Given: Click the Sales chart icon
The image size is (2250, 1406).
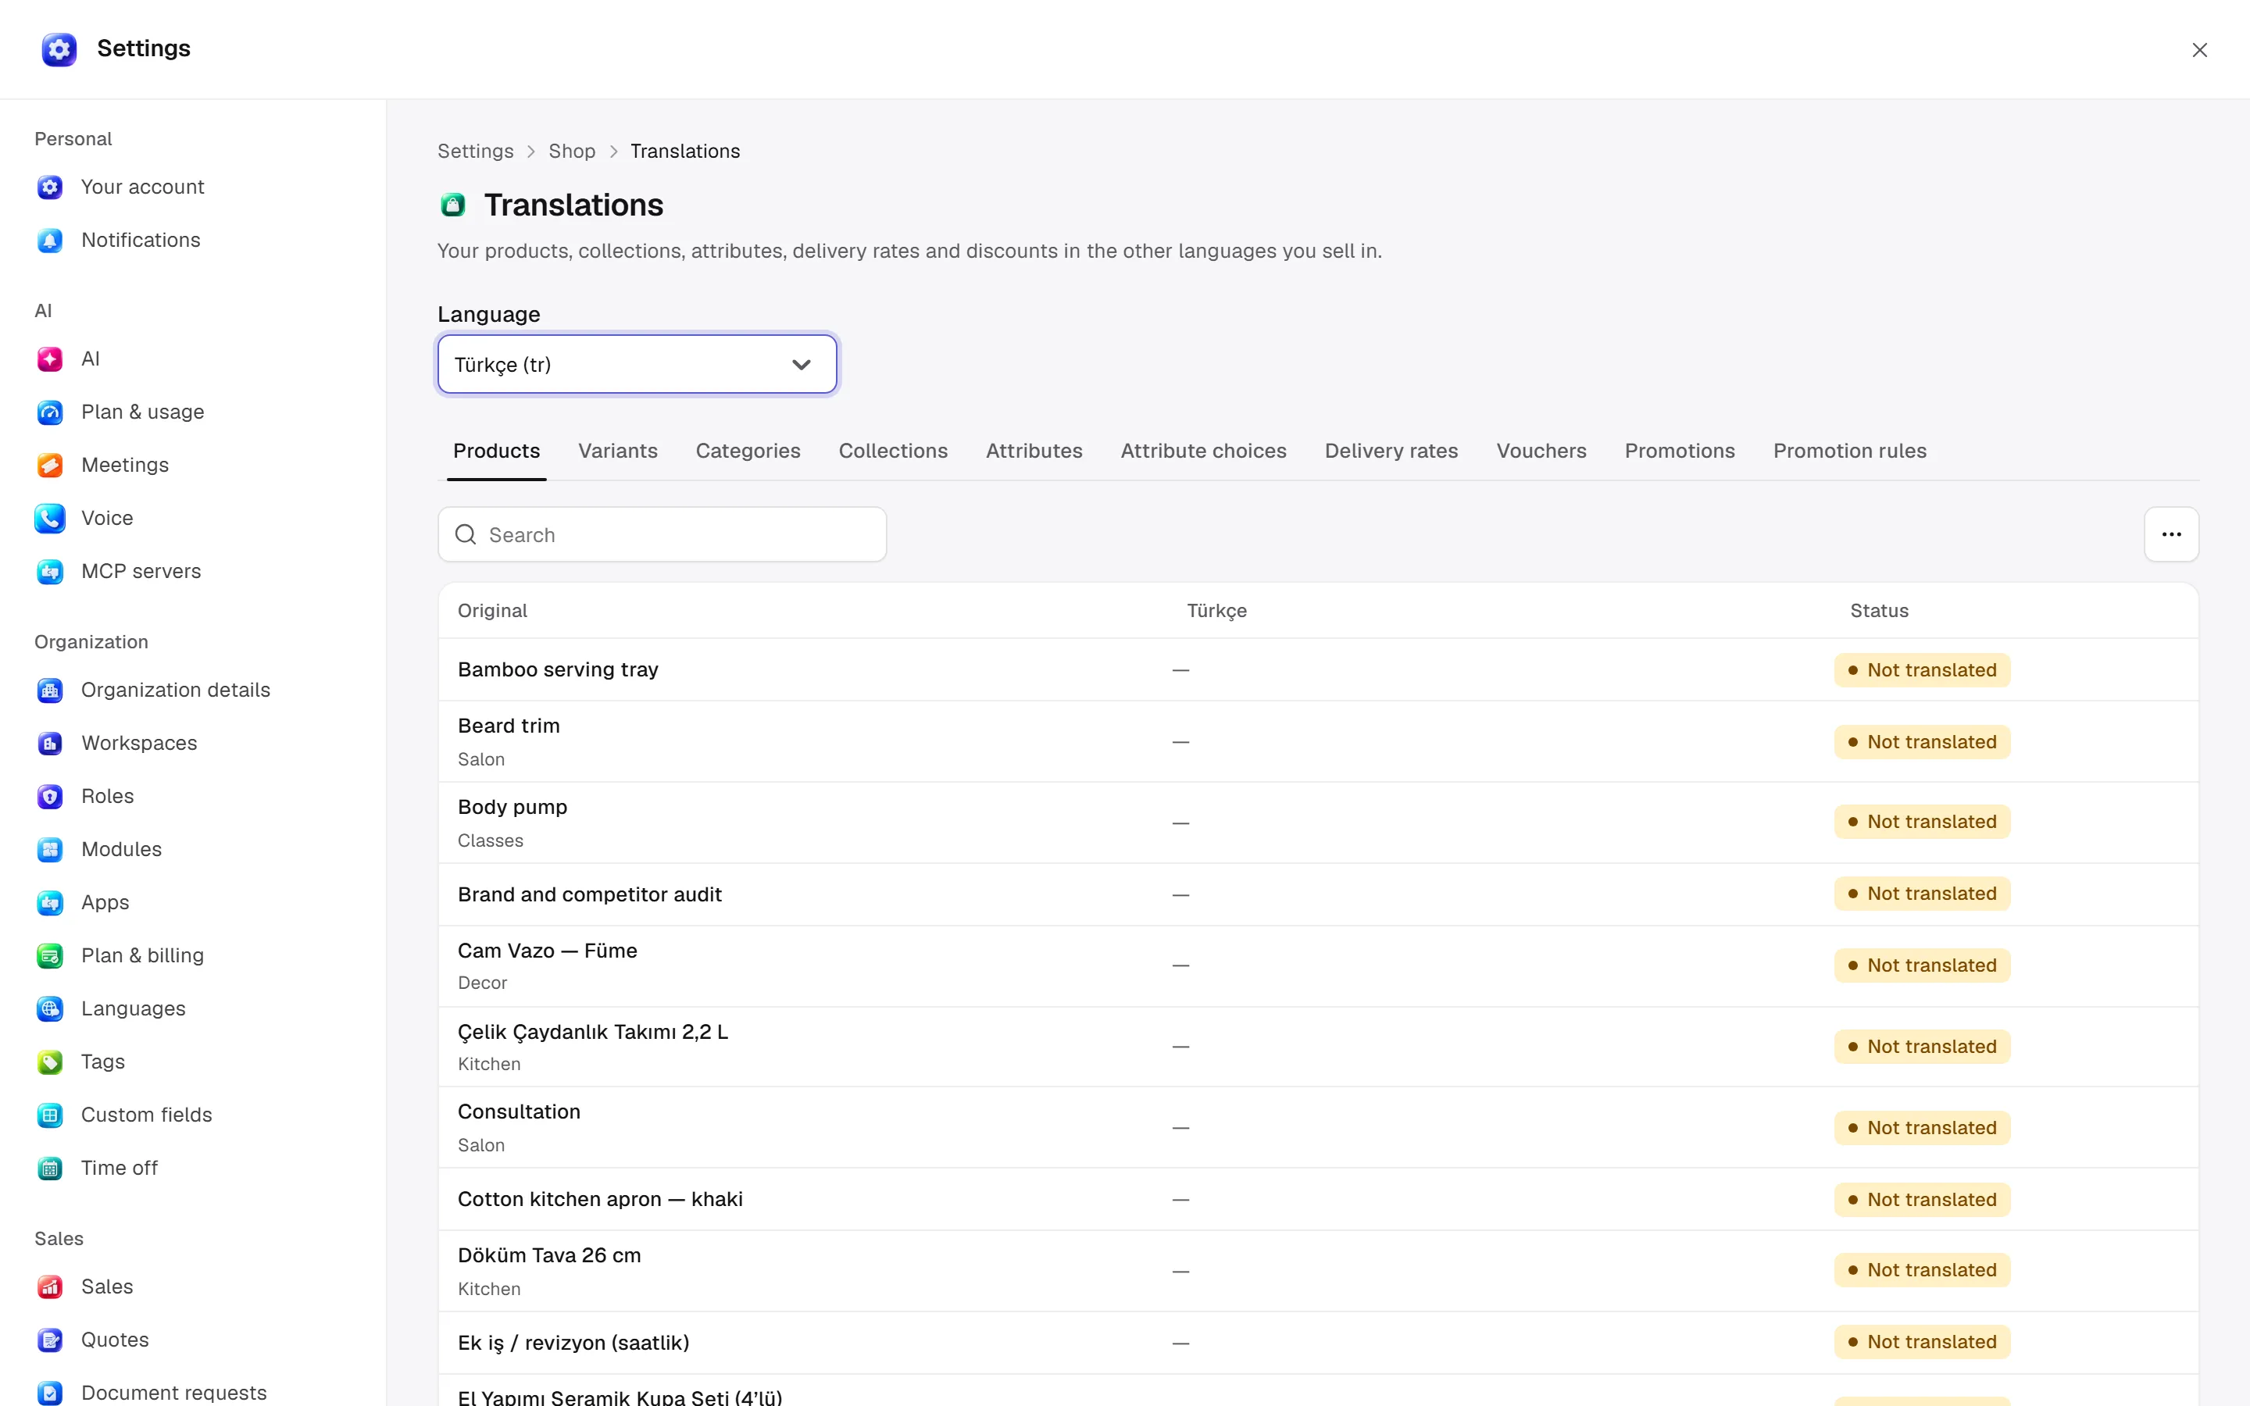Looking at the screenshot, I should point(49,1286).
